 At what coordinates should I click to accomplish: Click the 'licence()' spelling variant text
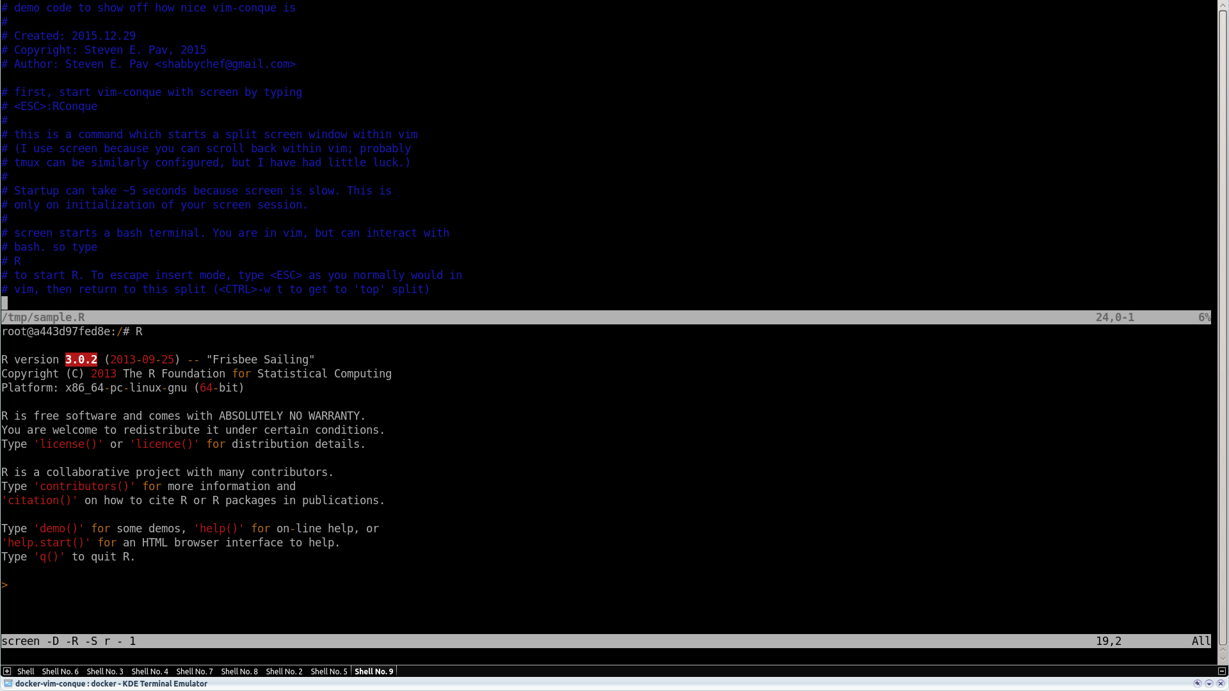point(165,444)
